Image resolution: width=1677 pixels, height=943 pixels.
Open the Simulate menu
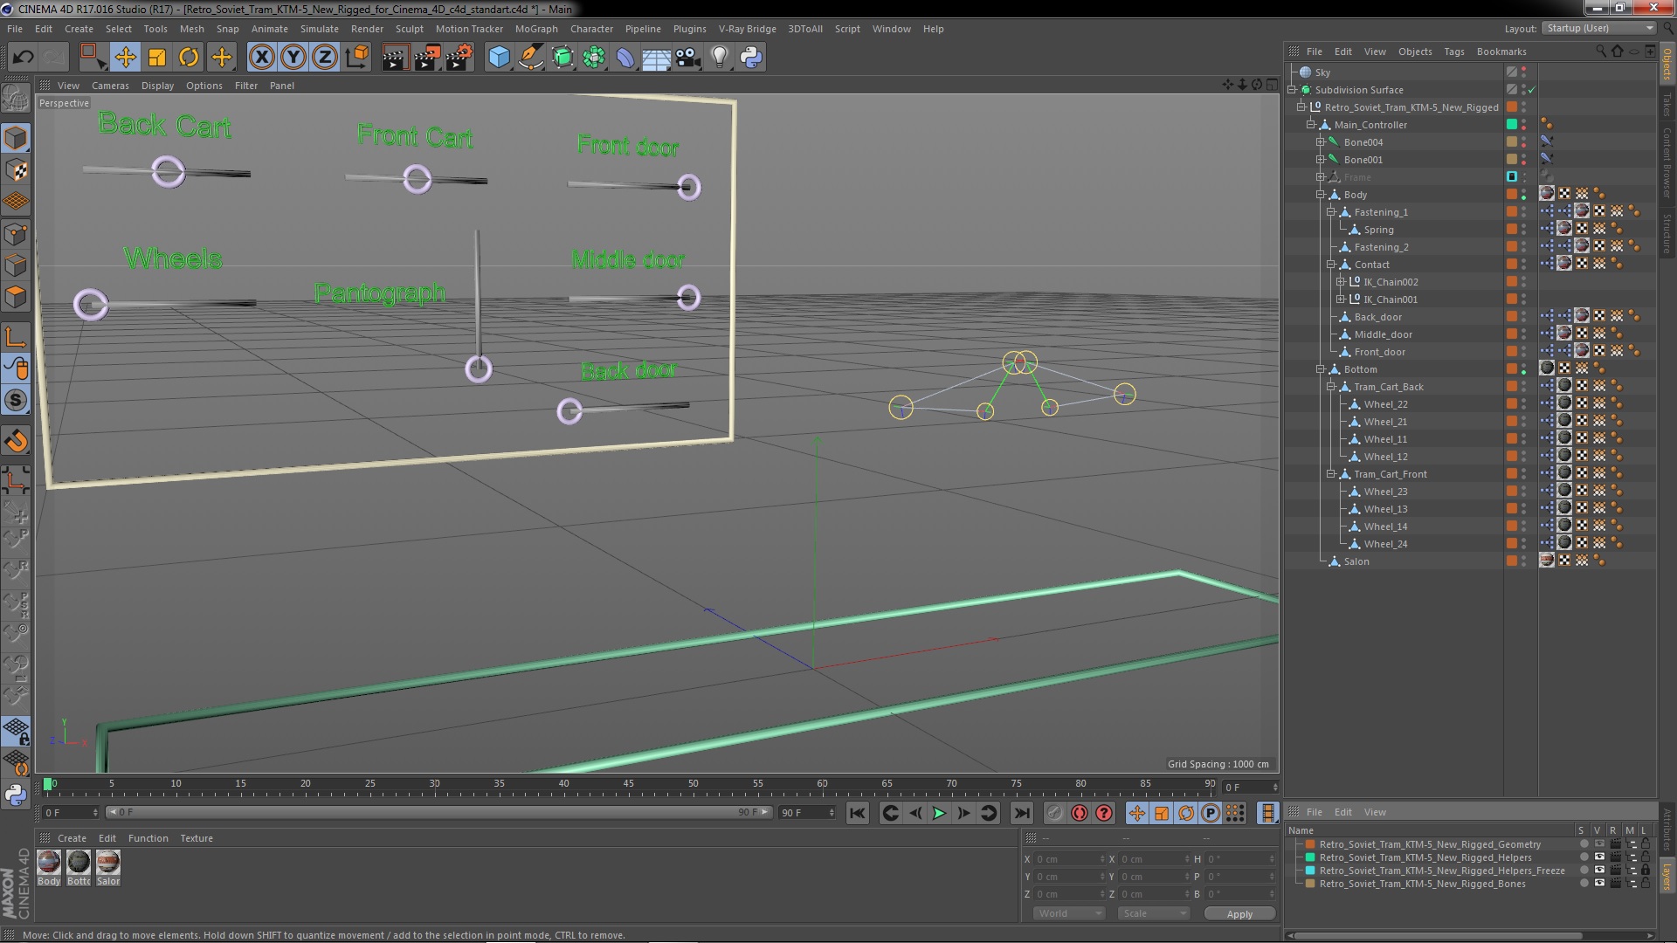[319, 29]
